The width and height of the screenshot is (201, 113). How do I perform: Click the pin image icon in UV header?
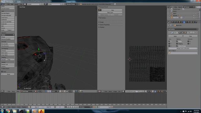(x=146, y=91)
